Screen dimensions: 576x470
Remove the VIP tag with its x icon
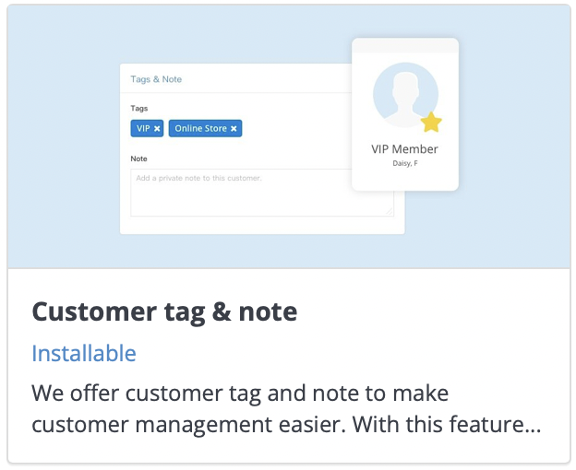[157, 129]
